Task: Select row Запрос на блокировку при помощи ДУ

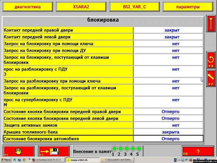Action: [103, 51]
